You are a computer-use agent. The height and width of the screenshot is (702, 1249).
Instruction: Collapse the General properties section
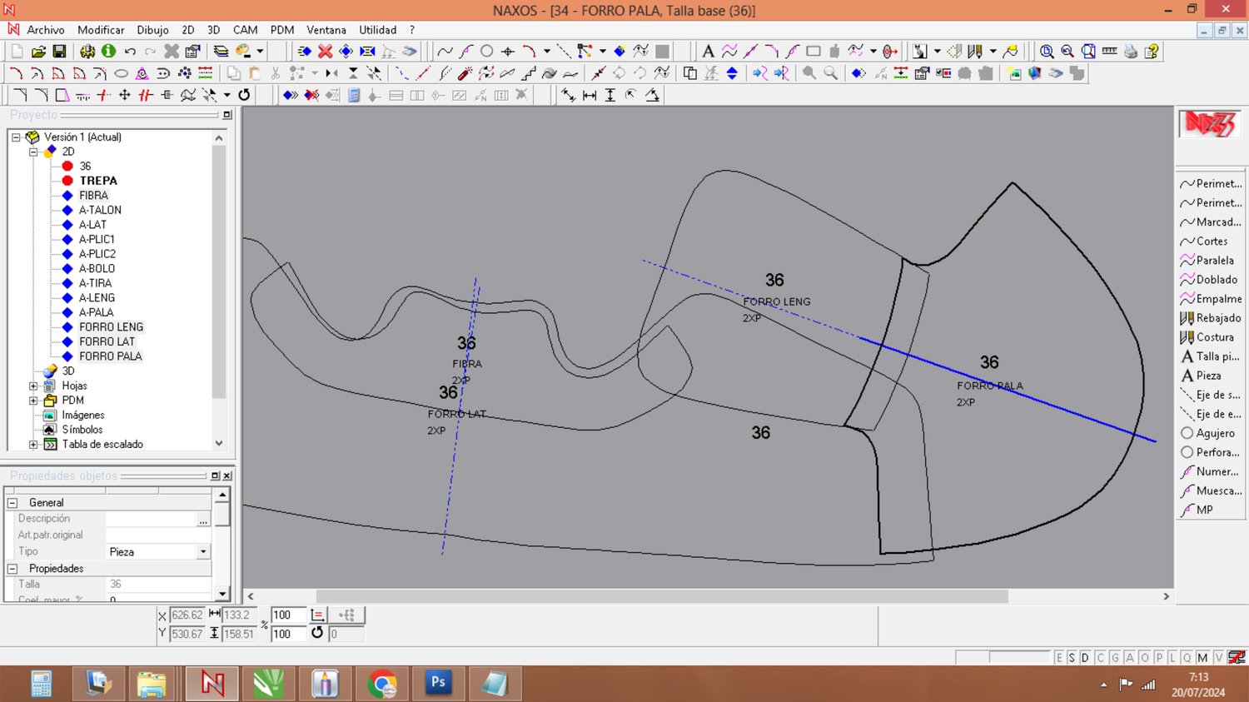12,503
